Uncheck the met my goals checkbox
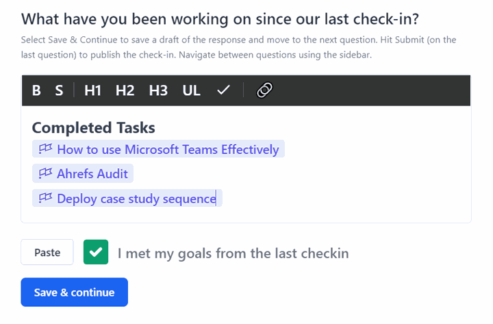This screenshot has height=324, width=493. (96, 252)
